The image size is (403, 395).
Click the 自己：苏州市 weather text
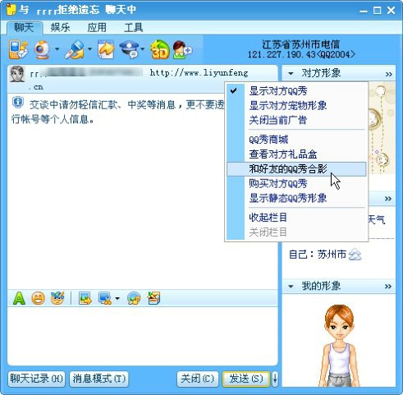coord(318,255)
